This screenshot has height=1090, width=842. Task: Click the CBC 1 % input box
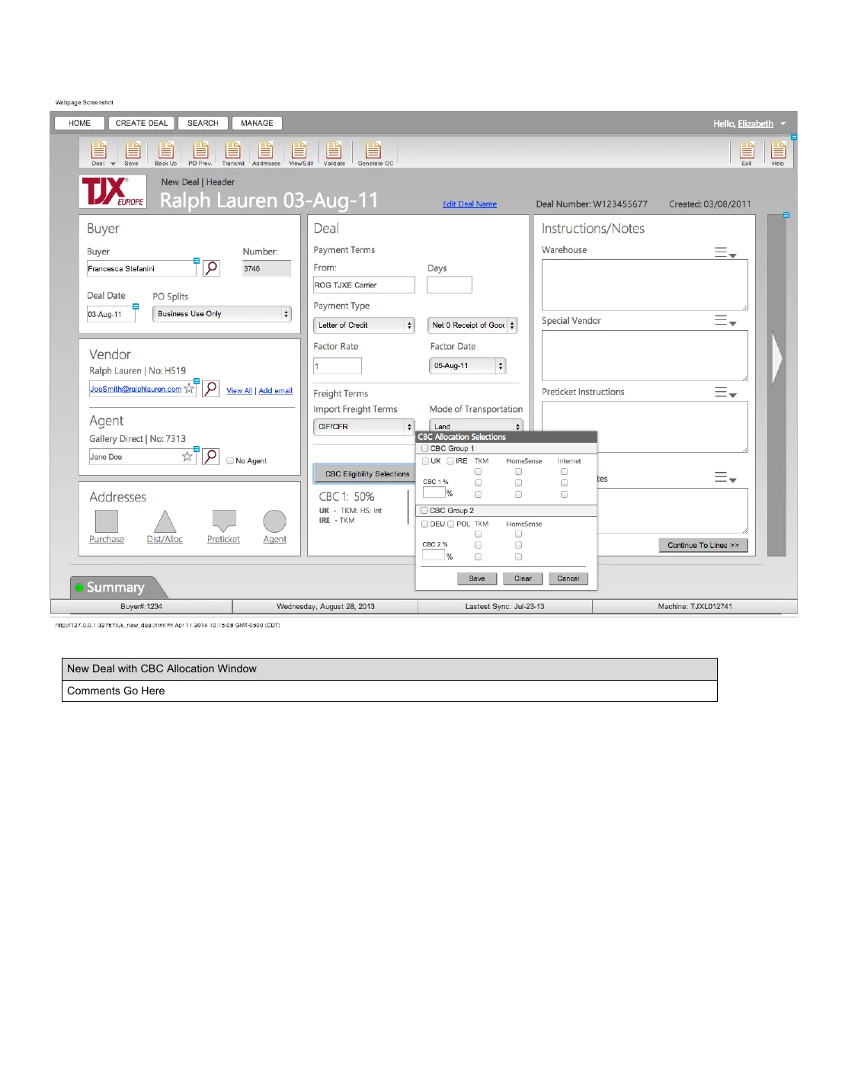[x=434, y=492]
